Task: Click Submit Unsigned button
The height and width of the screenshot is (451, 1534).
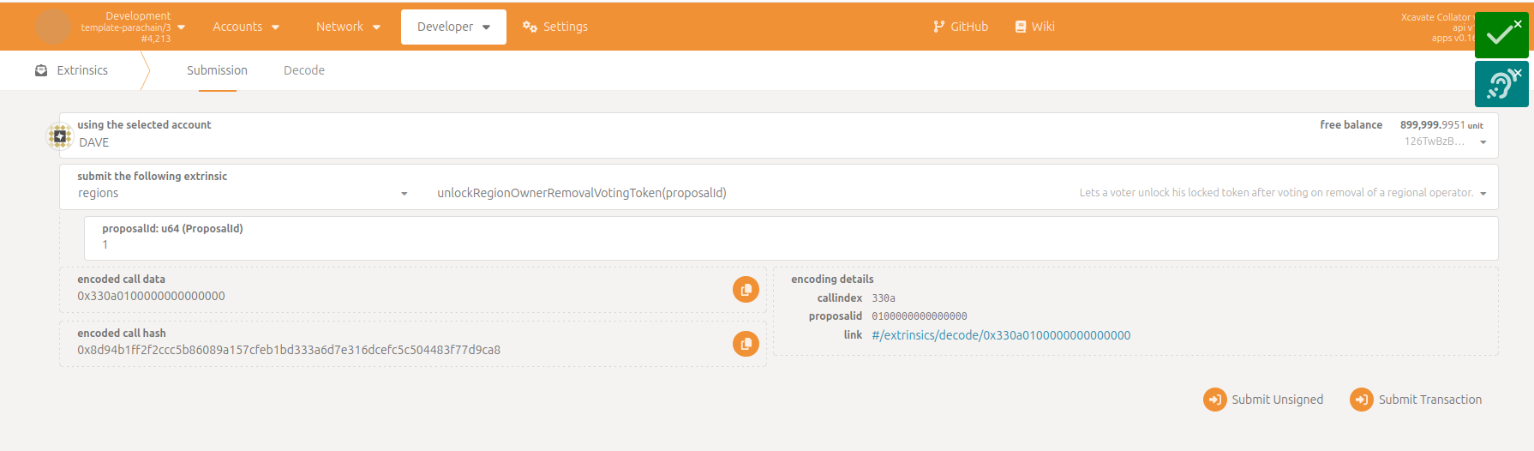Action: coord(1263,400)
